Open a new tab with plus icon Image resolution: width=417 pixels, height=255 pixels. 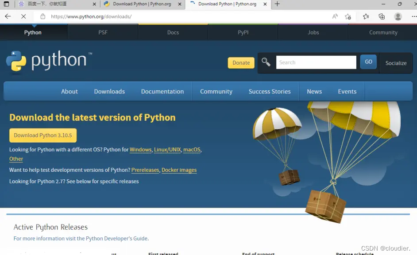pos(277,4)
